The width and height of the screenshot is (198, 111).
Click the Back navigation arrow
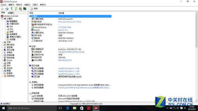2,9
